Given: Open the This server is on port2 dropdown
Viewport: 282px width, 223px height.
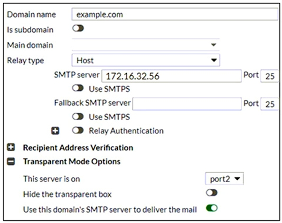Looking at the screenshot, I should [x=224, y=179].
